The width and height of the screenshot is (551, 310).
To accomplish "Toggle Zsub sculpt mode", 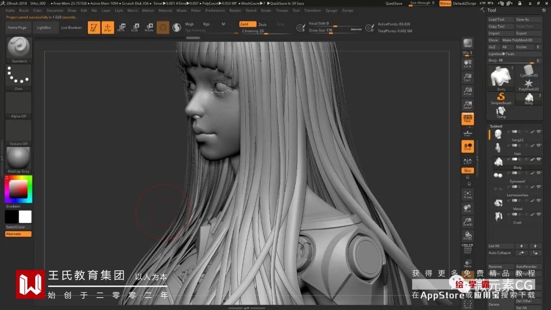I will (x=263, y=24).
